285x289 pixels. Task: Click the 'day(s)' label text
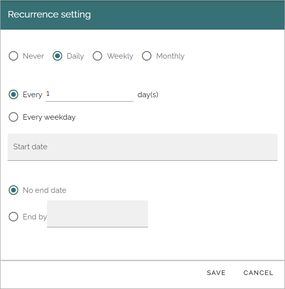point(148,95)
